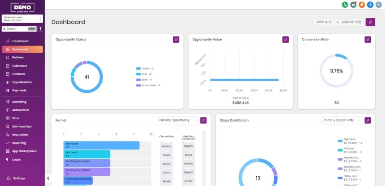Screen dimensions: 385x186
Task: Click the end date 2024-01-17
Action: 349,22
